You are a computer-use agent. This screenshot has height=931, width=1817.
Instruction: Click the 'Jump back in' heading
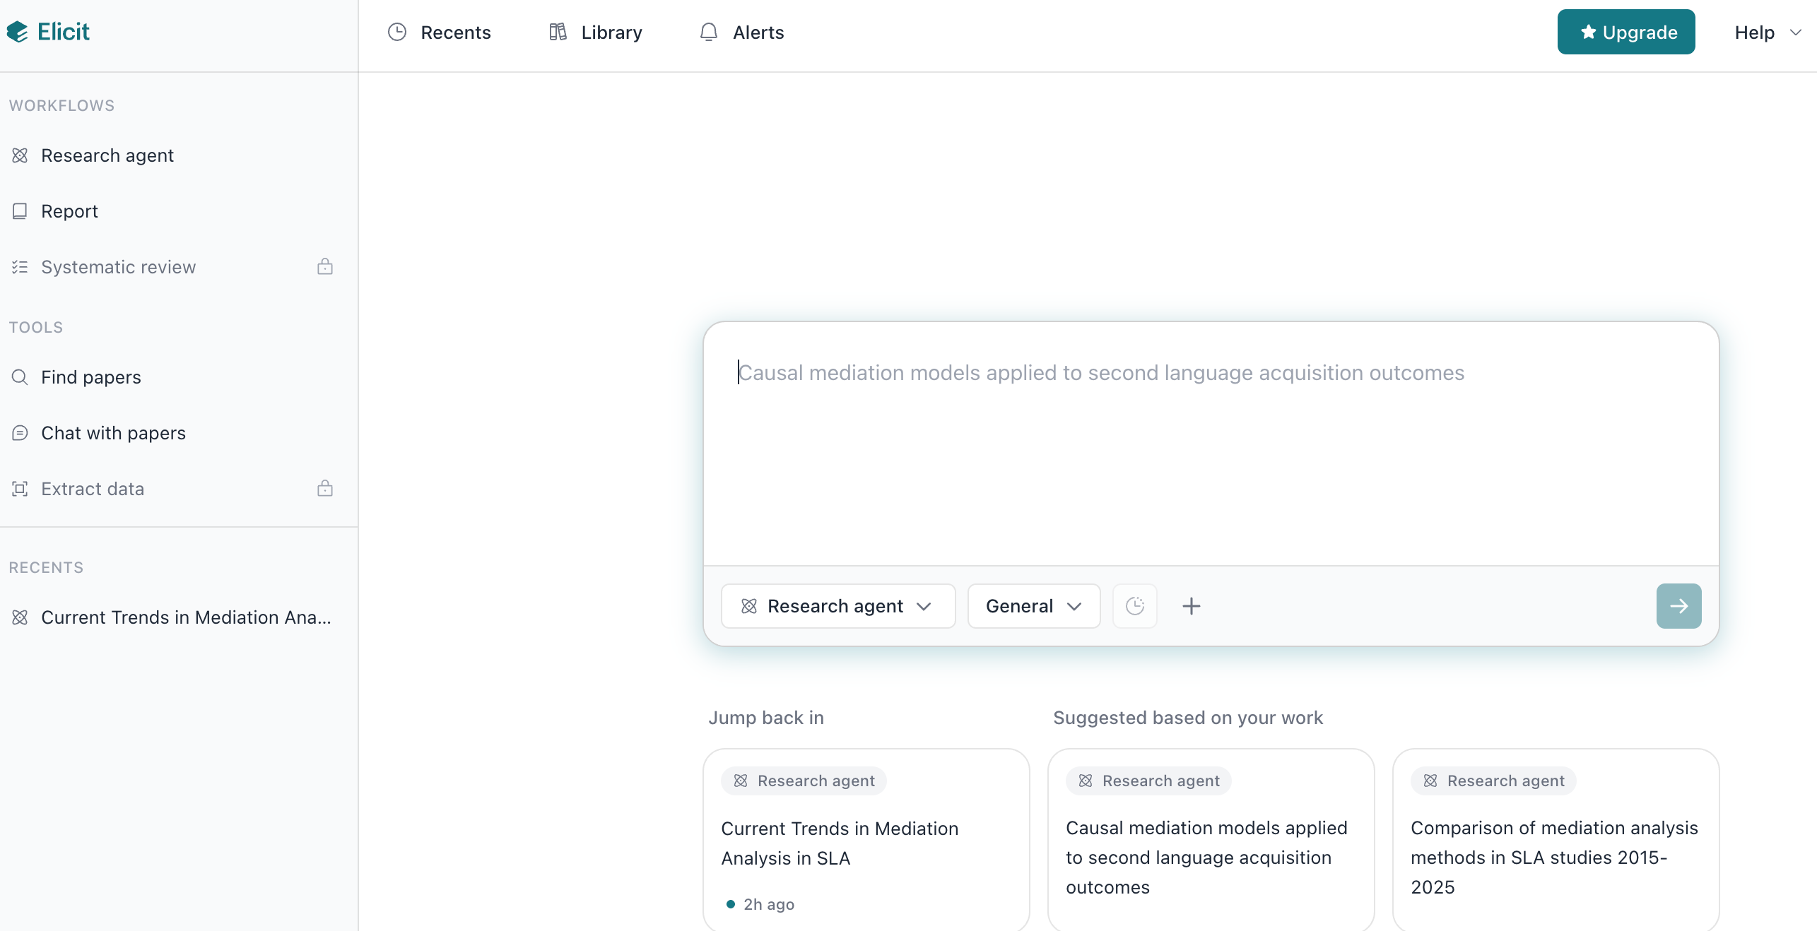click(766, 718)
